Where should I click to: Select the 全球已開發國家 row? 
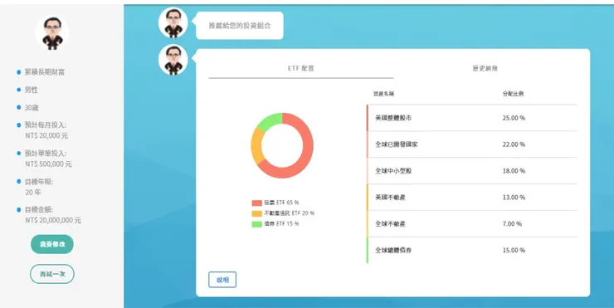point(472,144)
